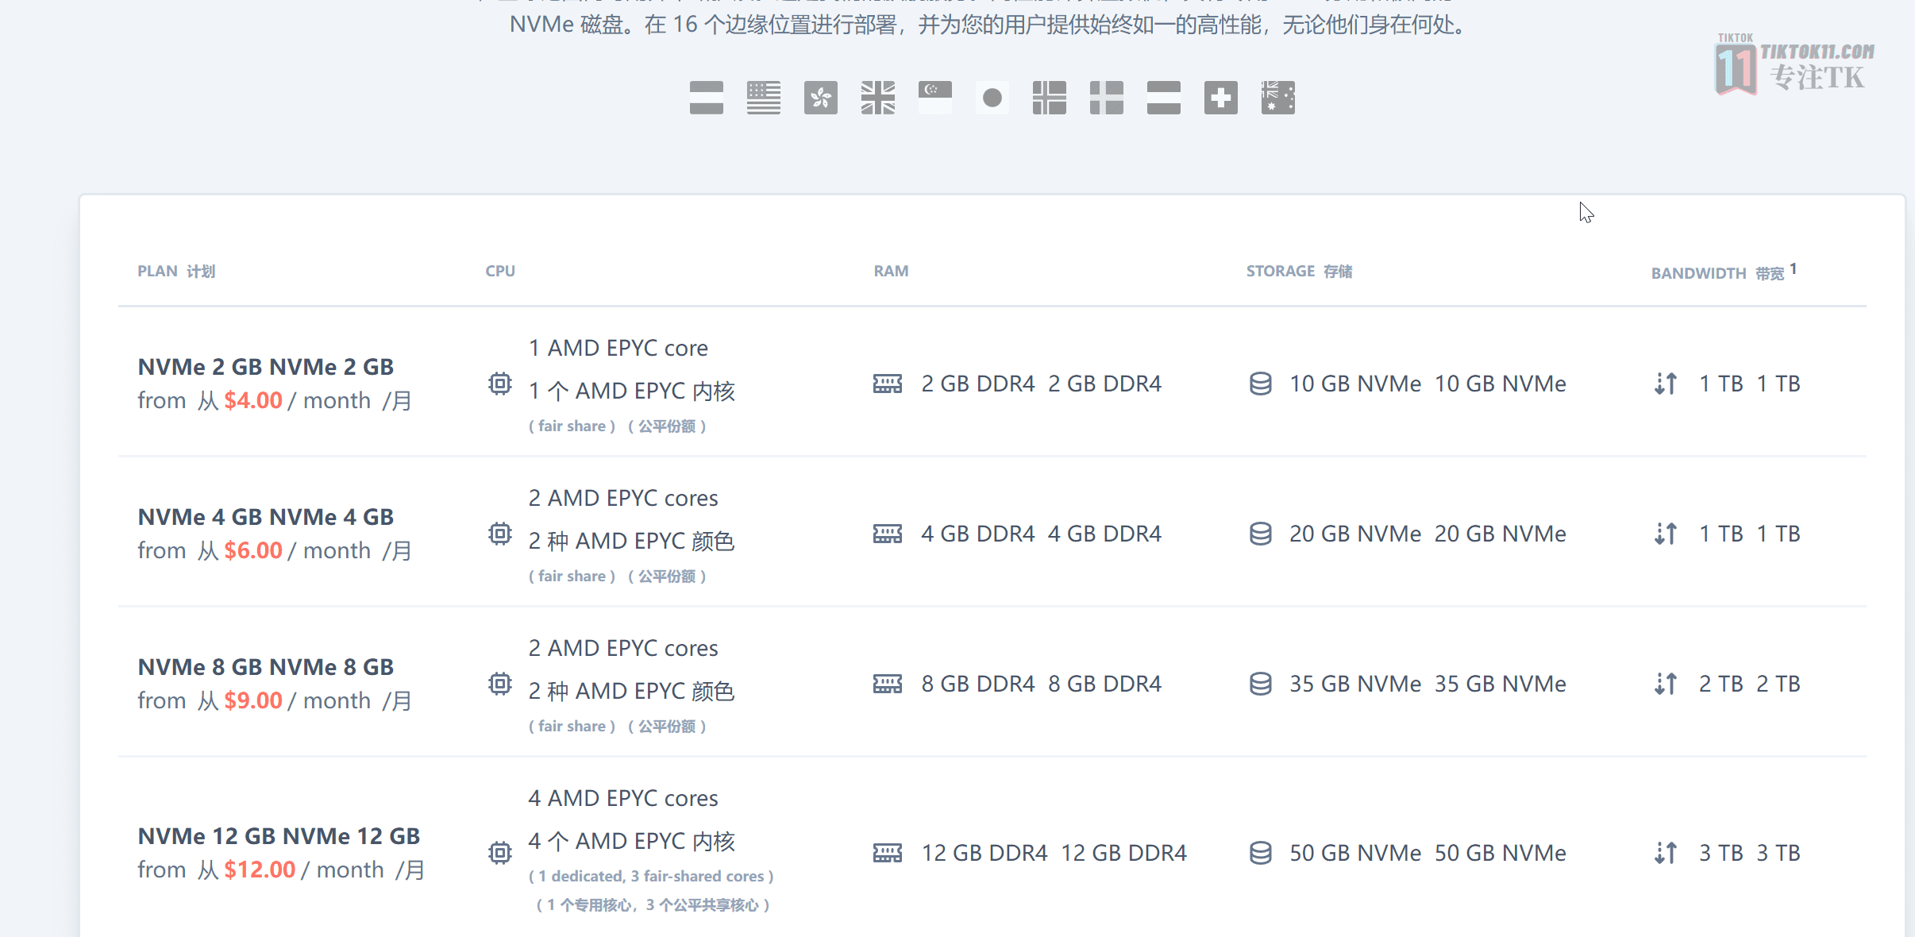This screenshot has width=1915, height=937.
Task: Click the '8 GB DDR4 8 GB DDR4' RAM cell
Action: [x=1041, y=684]
